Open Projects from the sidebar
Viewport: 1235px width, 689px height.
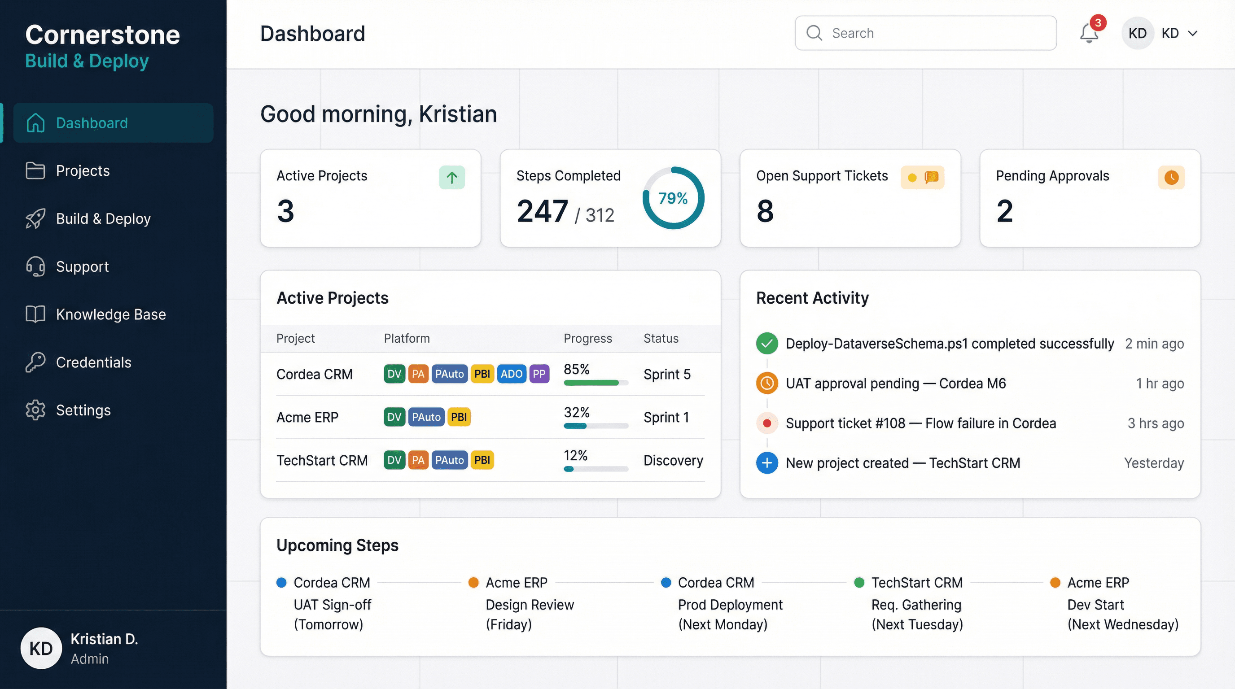click(83, 170)
